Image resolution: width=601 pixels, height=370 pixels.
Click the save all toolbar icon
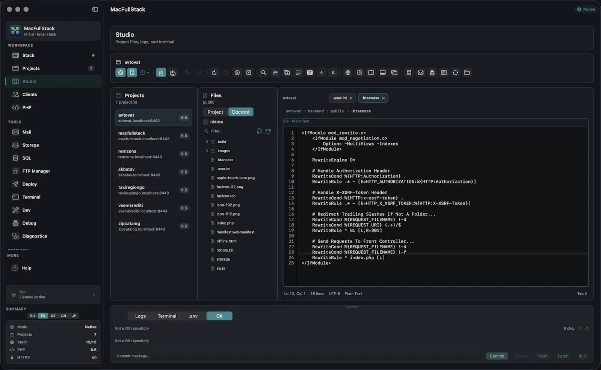click(173, 73)
